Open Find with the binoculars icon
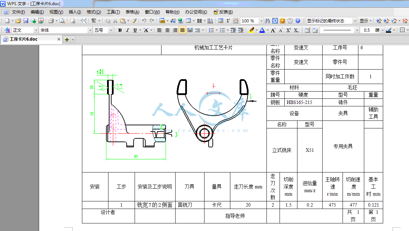This screenshot has width=409, height=231. click(268, 21)
